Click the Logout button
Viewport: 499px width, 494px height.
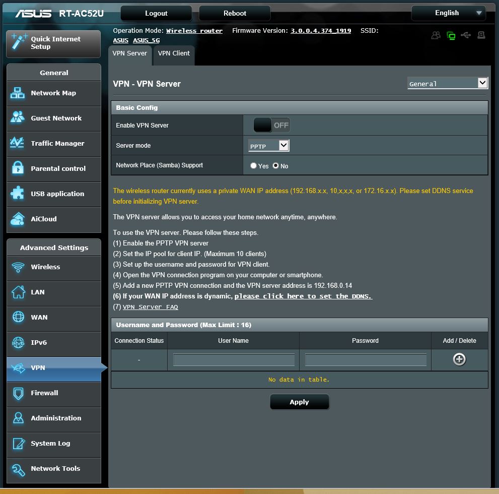[156, 13]
